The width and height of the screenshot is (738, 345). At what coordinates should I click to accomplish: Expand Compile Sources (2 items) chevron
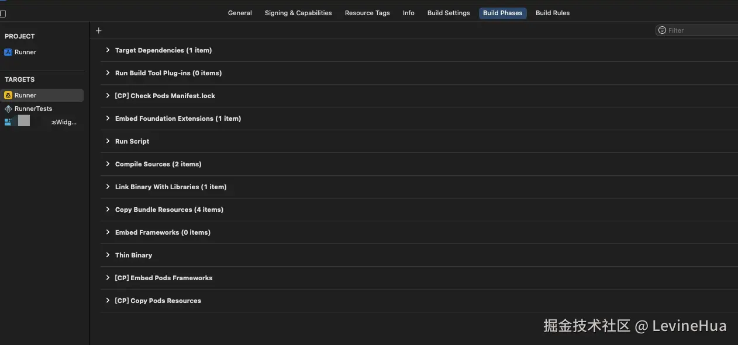pos(108,164)
